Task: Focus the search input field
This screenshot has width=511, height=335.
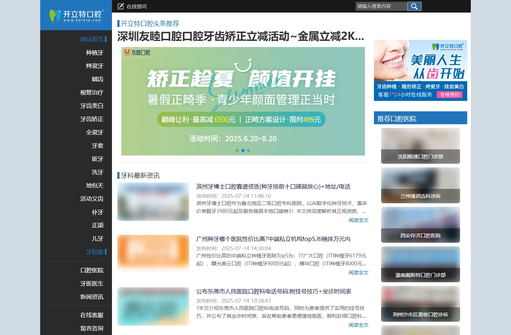Action: pyautogui.click(x=381, y=6)
